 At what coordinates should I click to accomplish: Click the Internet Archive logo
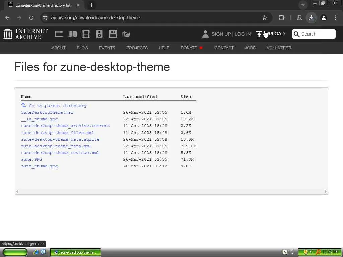coord(25,34)
